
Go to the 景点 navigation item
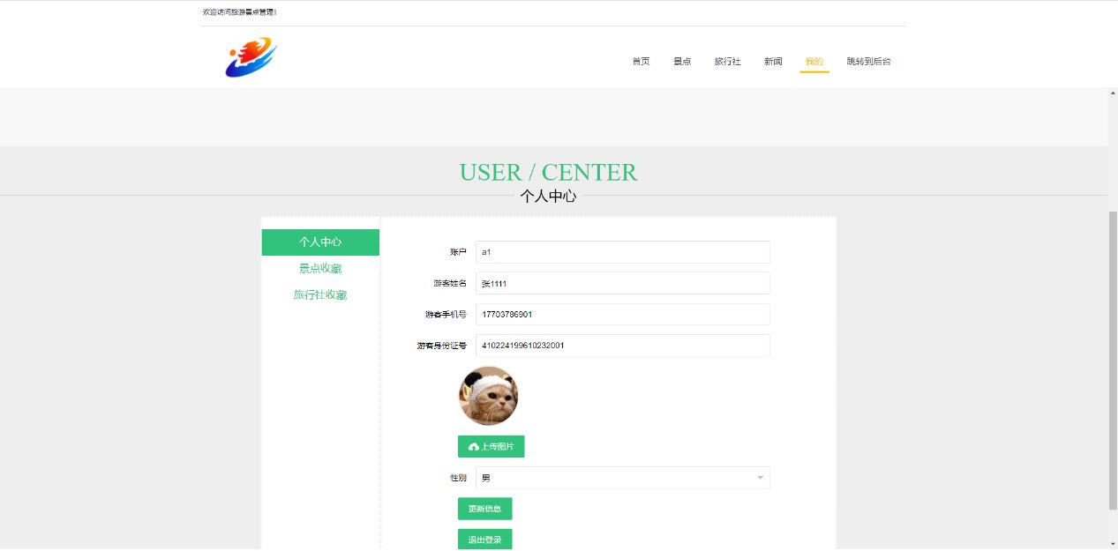682,62
